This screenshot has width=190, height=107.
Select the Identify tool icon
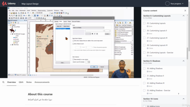point(38,16)
